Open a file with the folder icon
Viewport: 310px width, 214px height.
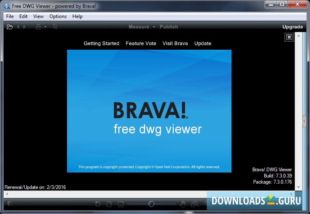tap(10, 27)
